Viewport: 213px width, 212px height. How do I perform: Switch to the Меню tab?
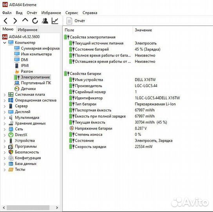[8, 29]
